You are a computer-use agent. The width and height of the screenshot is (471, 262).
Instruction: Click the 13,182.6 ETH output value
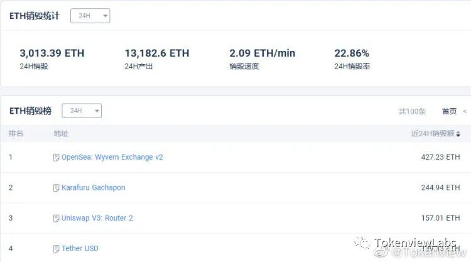click(157, 53)
